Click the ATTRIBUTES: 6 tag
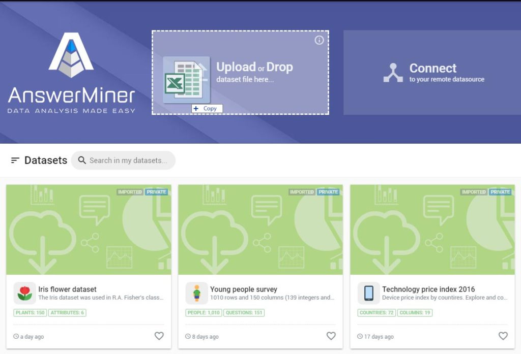This screenshot has height=354, width=521. pyautogui.click(x=68, y=312)
